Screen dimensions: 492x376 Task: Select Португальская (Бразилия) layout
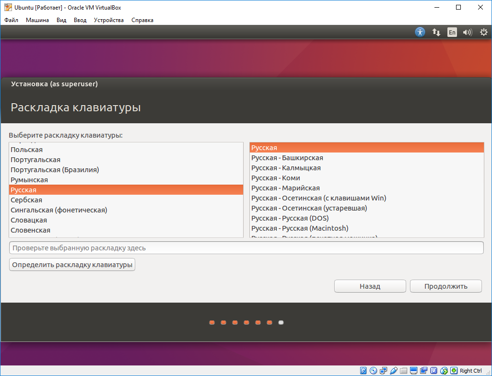pyautogui.click(x=126, y=170)
